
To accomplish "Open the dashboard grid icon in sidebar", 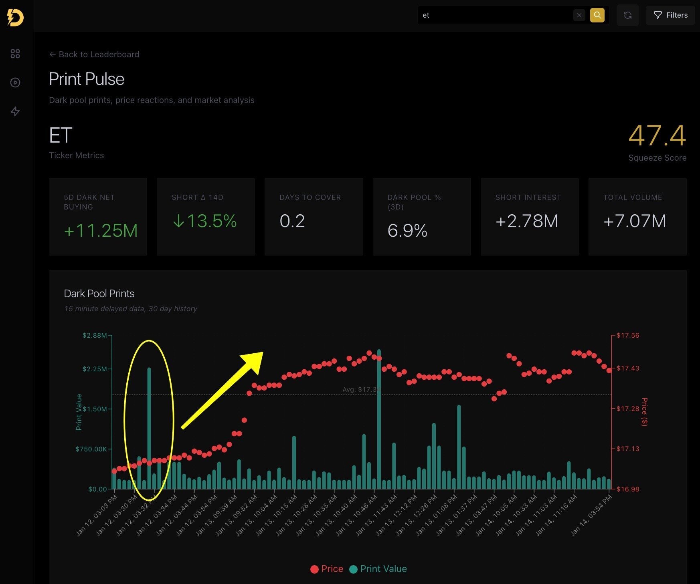I will [15, 54].
